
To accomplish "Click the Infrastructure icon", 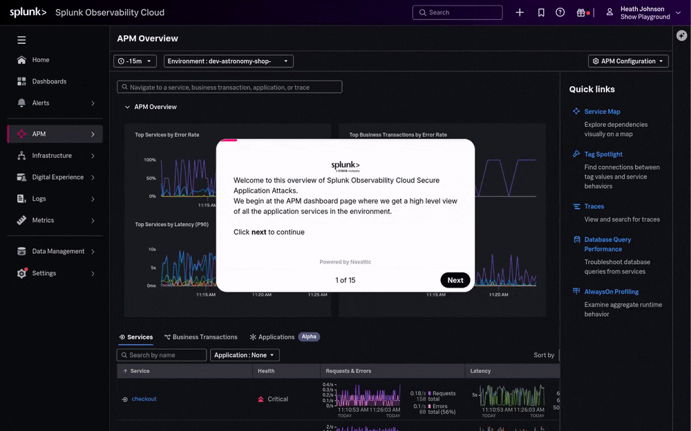I will pos(21,155).
